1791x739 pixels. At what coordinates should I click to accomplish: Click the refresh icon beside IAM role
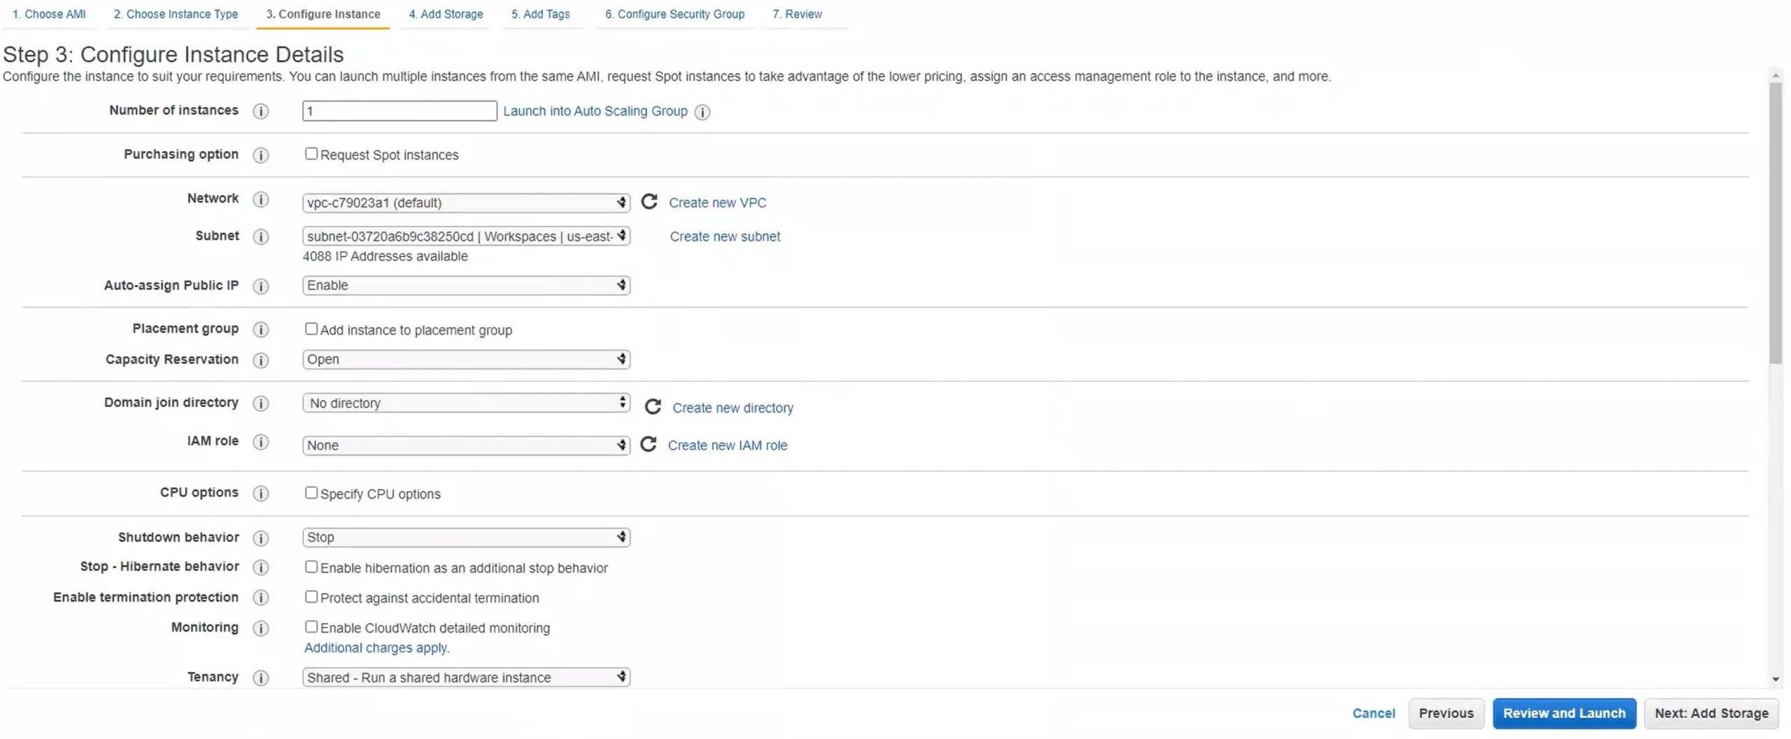pos(649,445)
